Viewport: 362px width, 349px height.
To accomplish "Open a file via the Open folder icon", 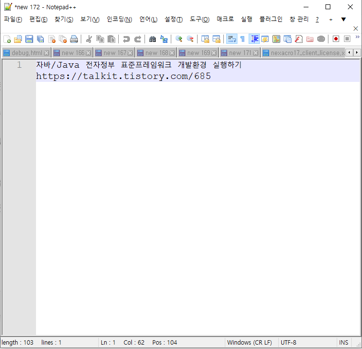I will coord(18,39).
